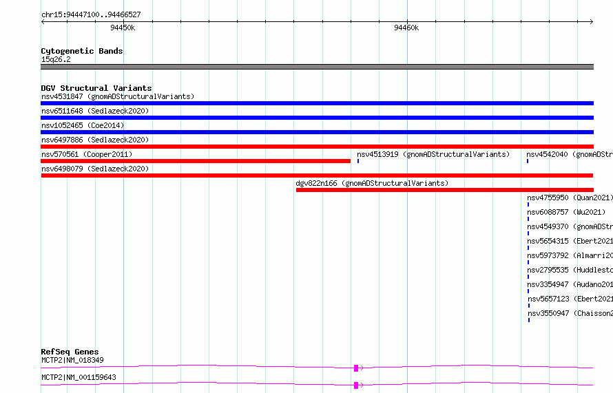Select the magenta exon of MCTP2|NM_018349
The width and height of the screenshot is (613, 393).
click(356, 368)
